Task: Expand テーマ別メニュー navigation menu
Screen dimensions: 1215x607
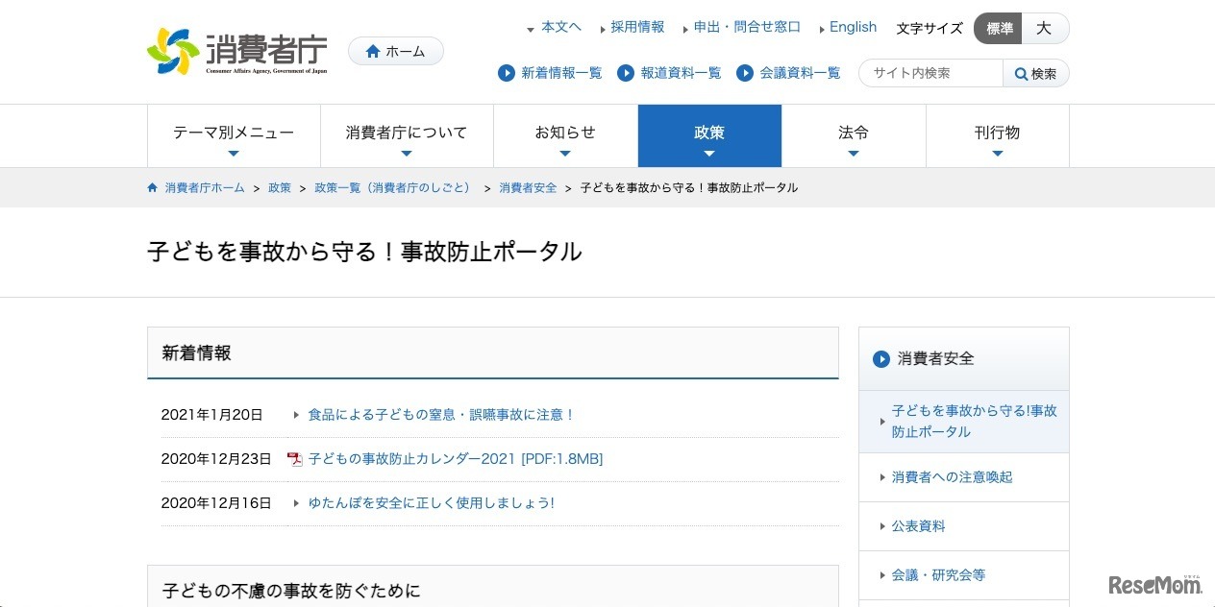Action: coord(234,135)
